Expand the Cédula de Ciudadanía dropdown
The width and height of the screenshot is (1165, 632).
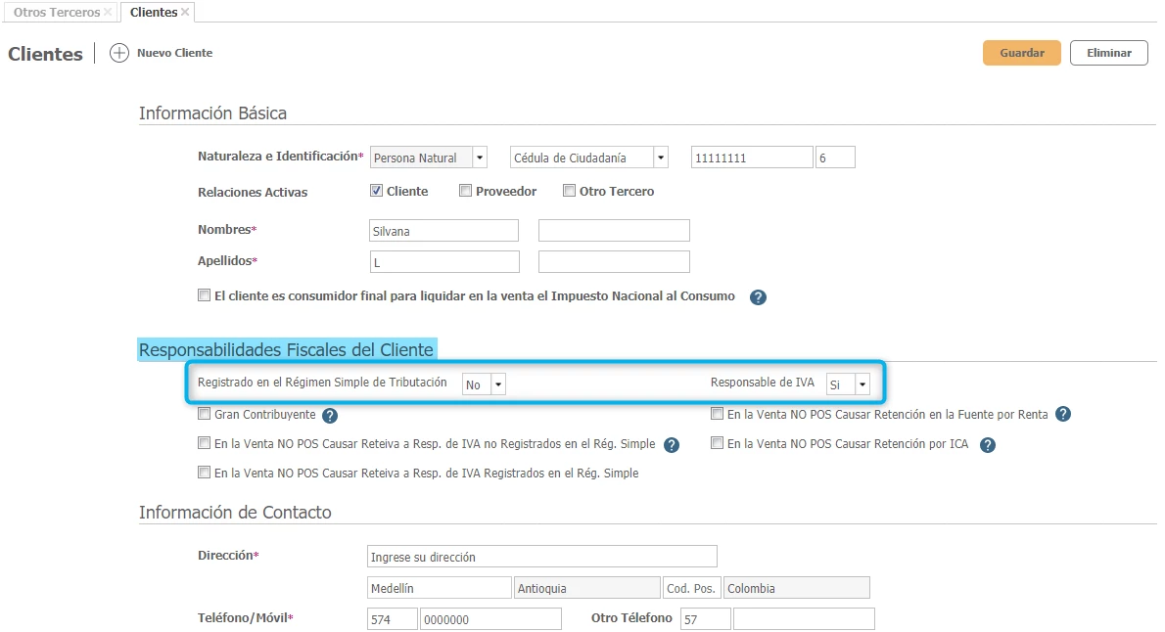click(x=660, y=158)
